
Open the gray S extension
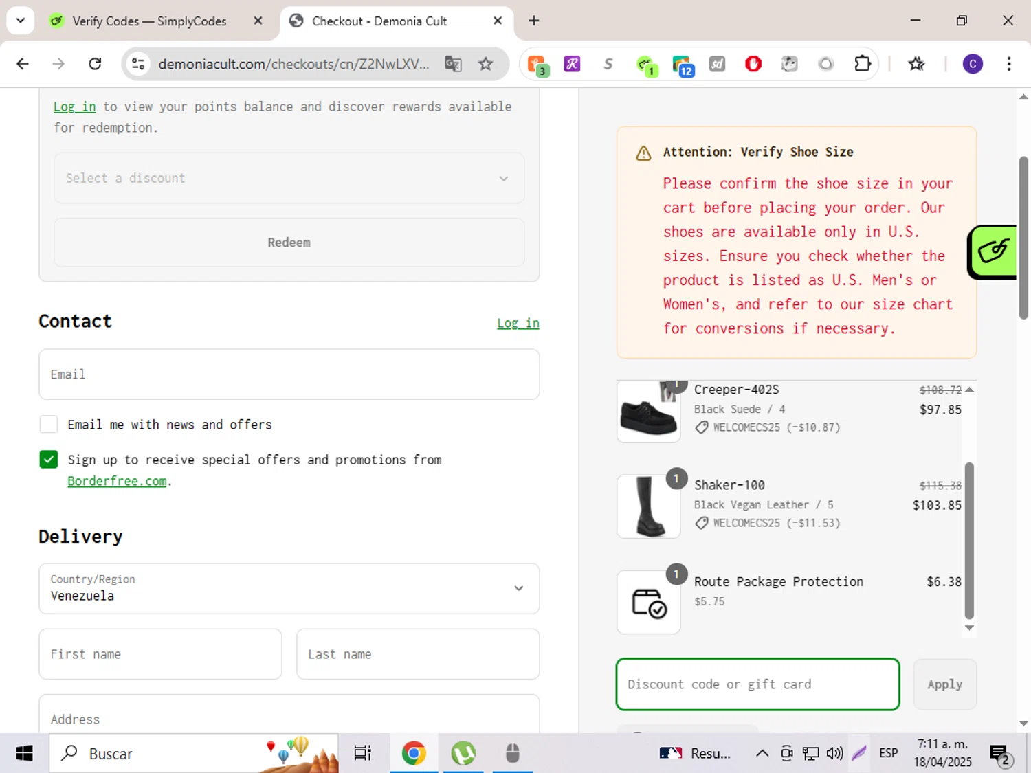coord(608,64)
